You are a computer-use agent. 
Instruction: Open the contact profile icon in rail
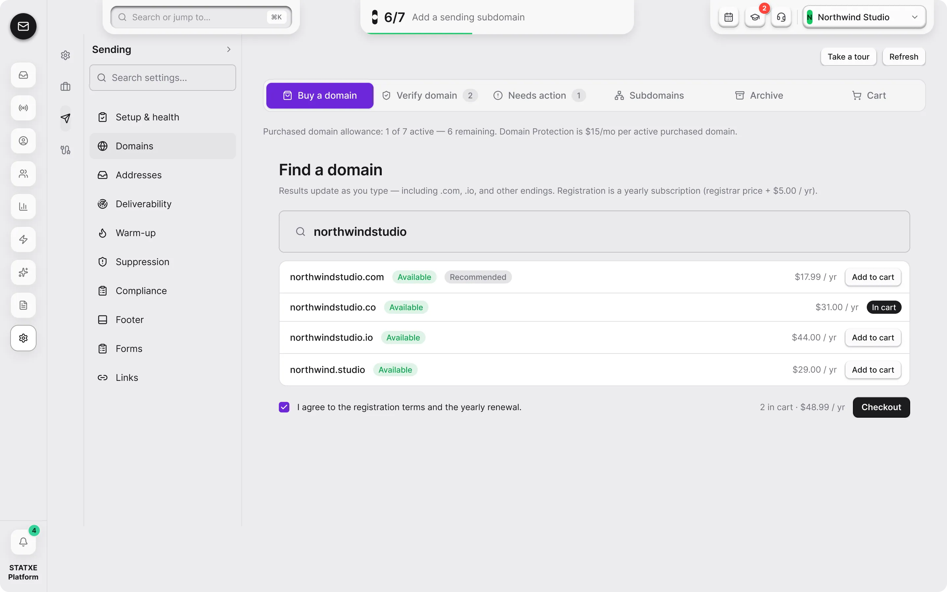click(23, 140)
